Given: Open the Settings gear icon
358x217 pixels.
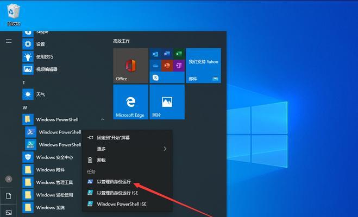Looking at the screenshot, I should (x=28, y=44).
